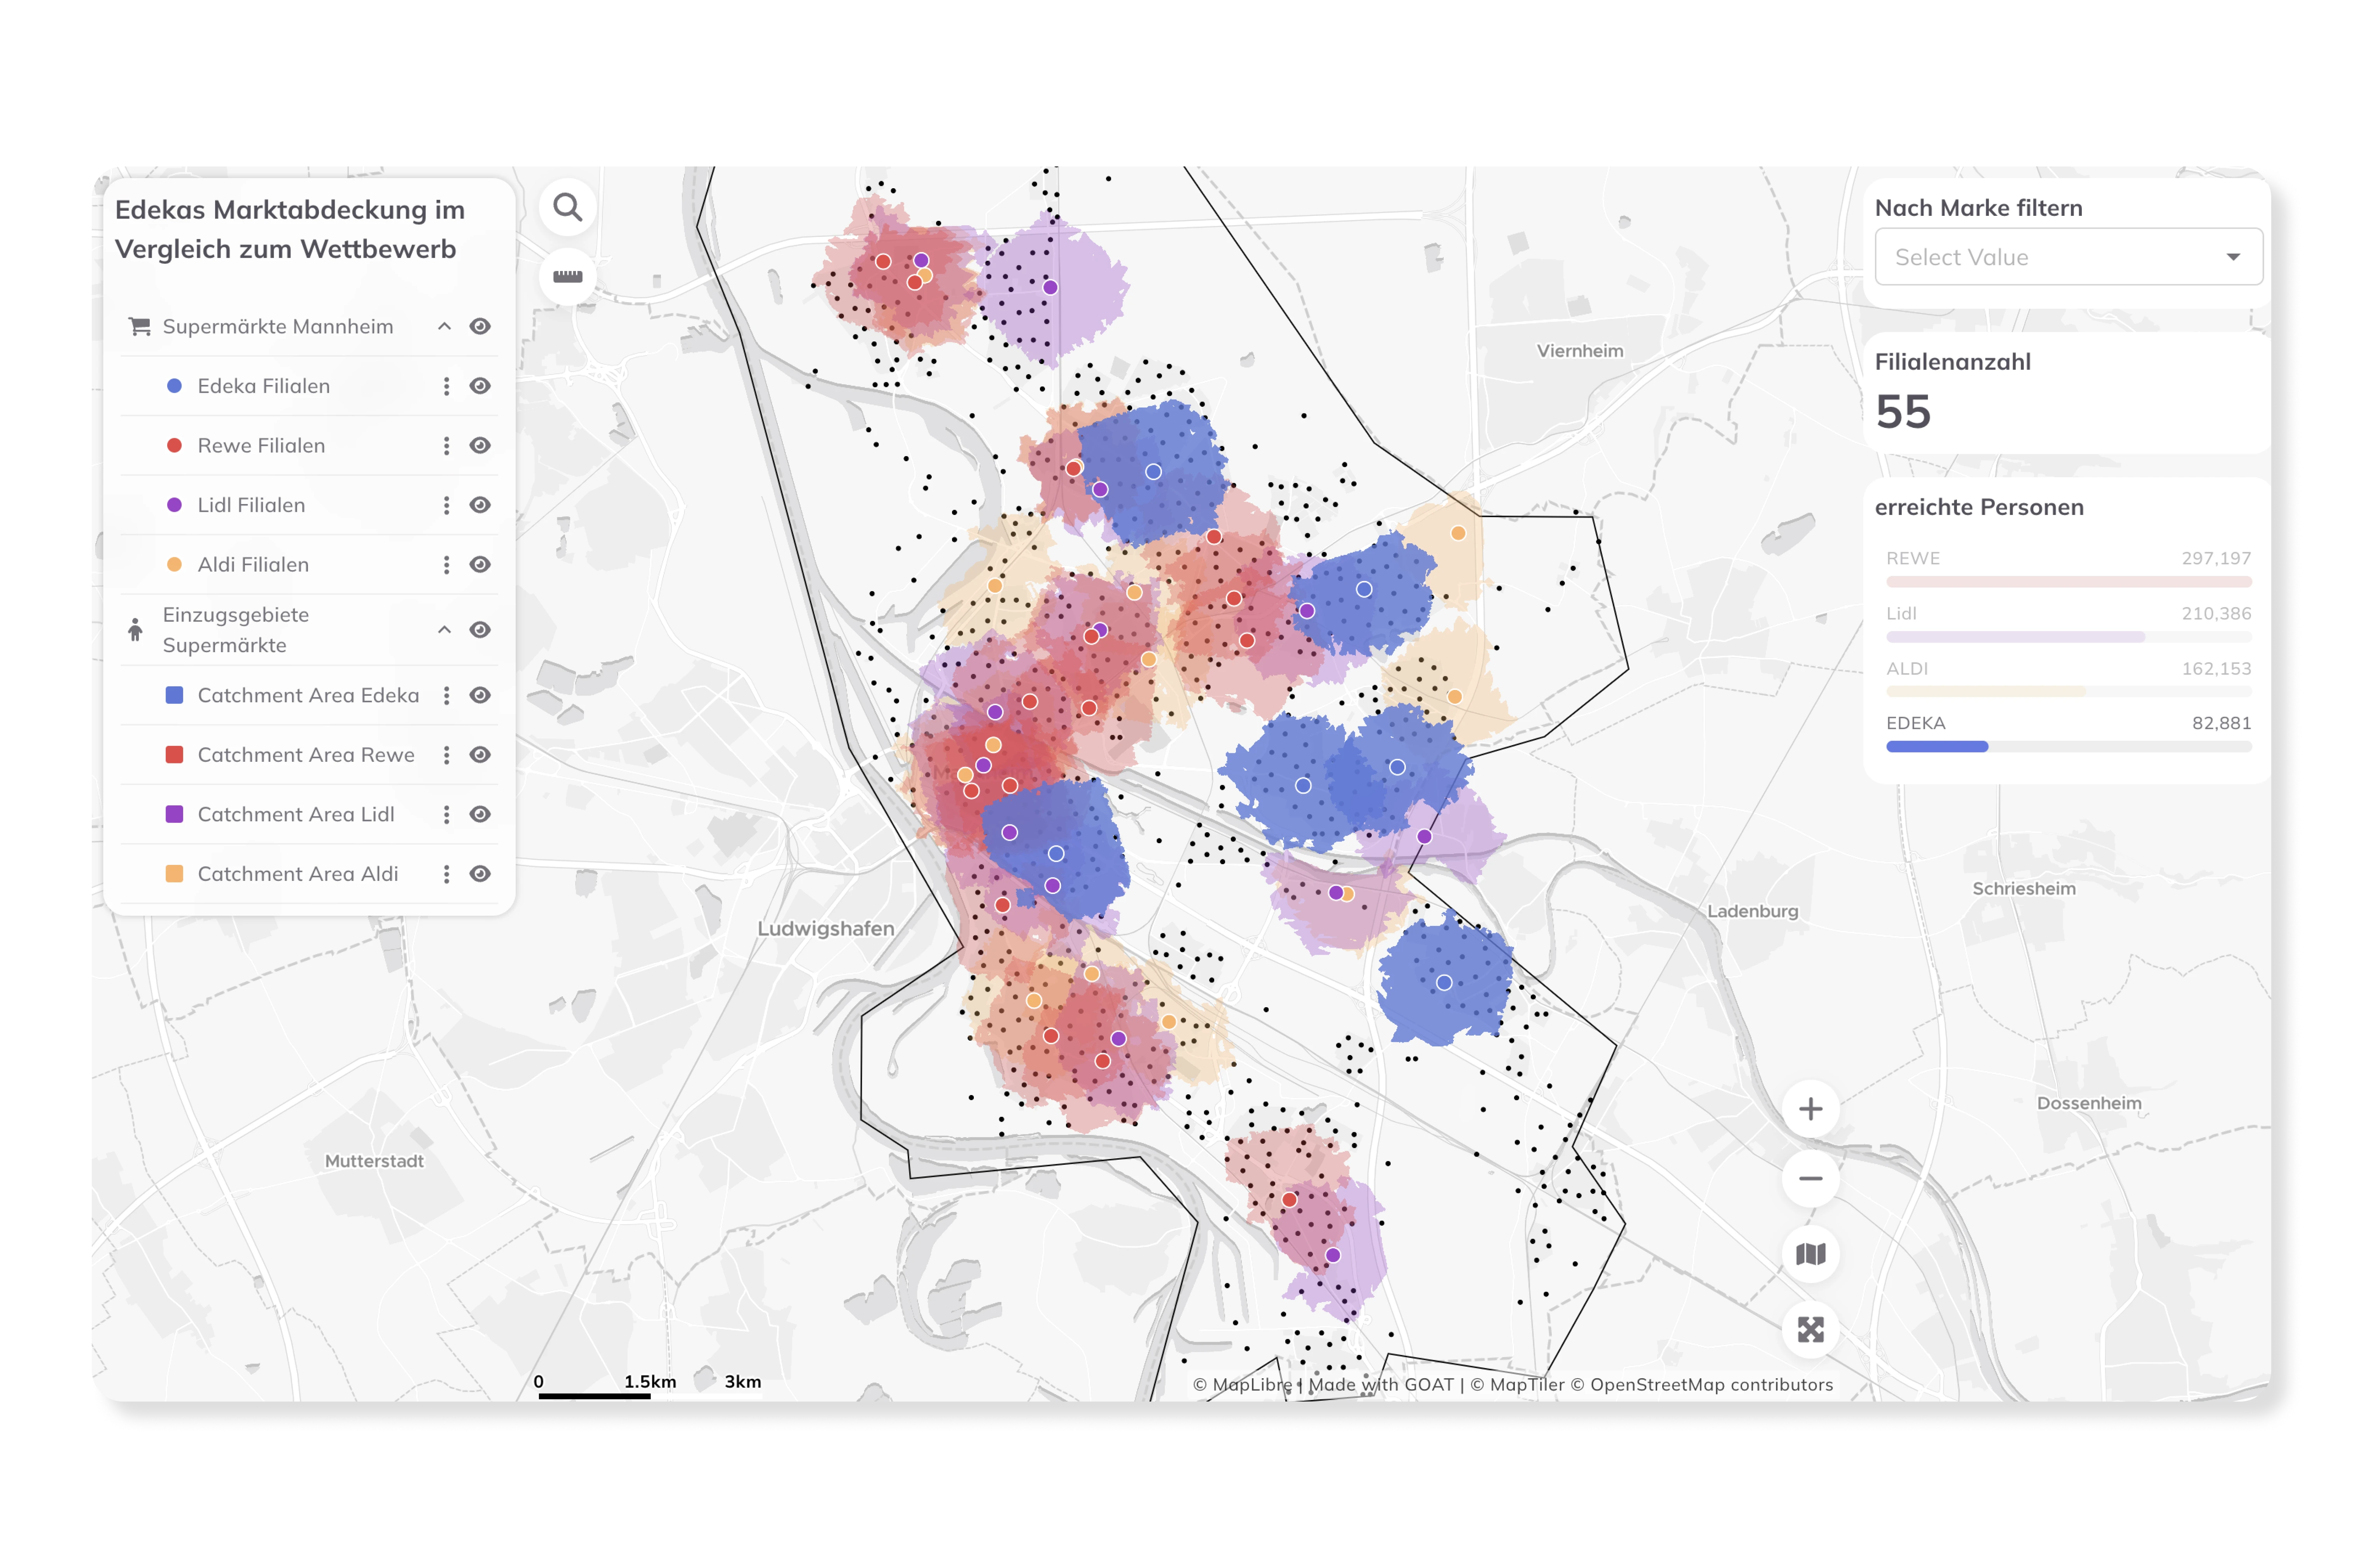Click the 1.5km scale bar label
This screenshot has width=2363, height=1568.
[x=650, y=1382]
